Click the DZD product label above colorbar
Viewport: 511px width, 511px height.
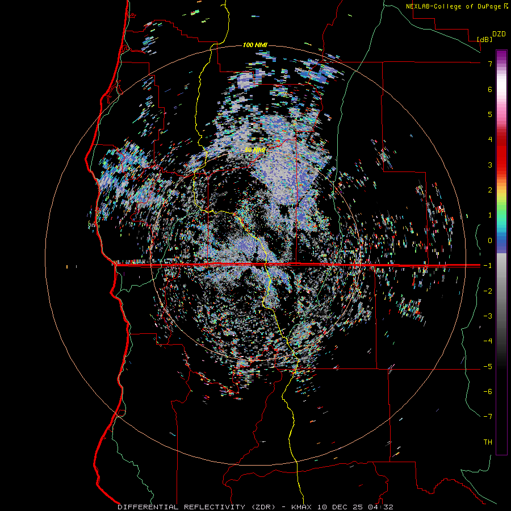(499, 34)
